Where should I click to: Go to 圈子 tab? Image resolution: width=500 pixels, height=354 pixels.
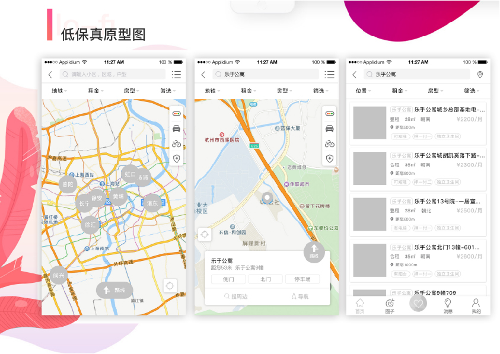pos(390,306)
